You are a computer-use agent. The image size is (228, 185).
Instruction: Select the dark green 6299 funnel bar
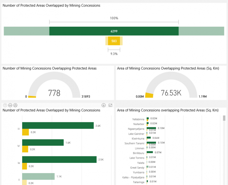point(114,31)
